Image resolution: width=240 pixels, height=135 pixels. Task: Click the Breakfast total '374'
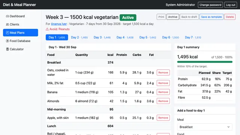pos(110,63)
